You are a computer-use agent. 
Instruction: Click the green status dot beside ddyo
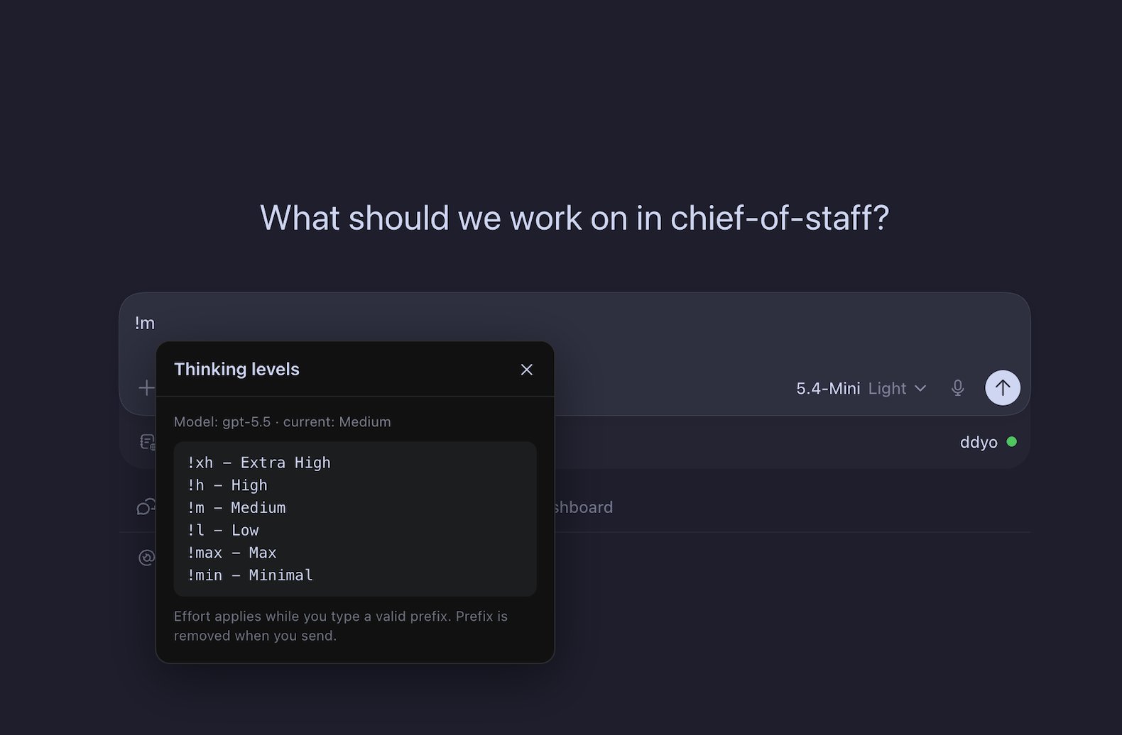click(x=1011, y=442)
